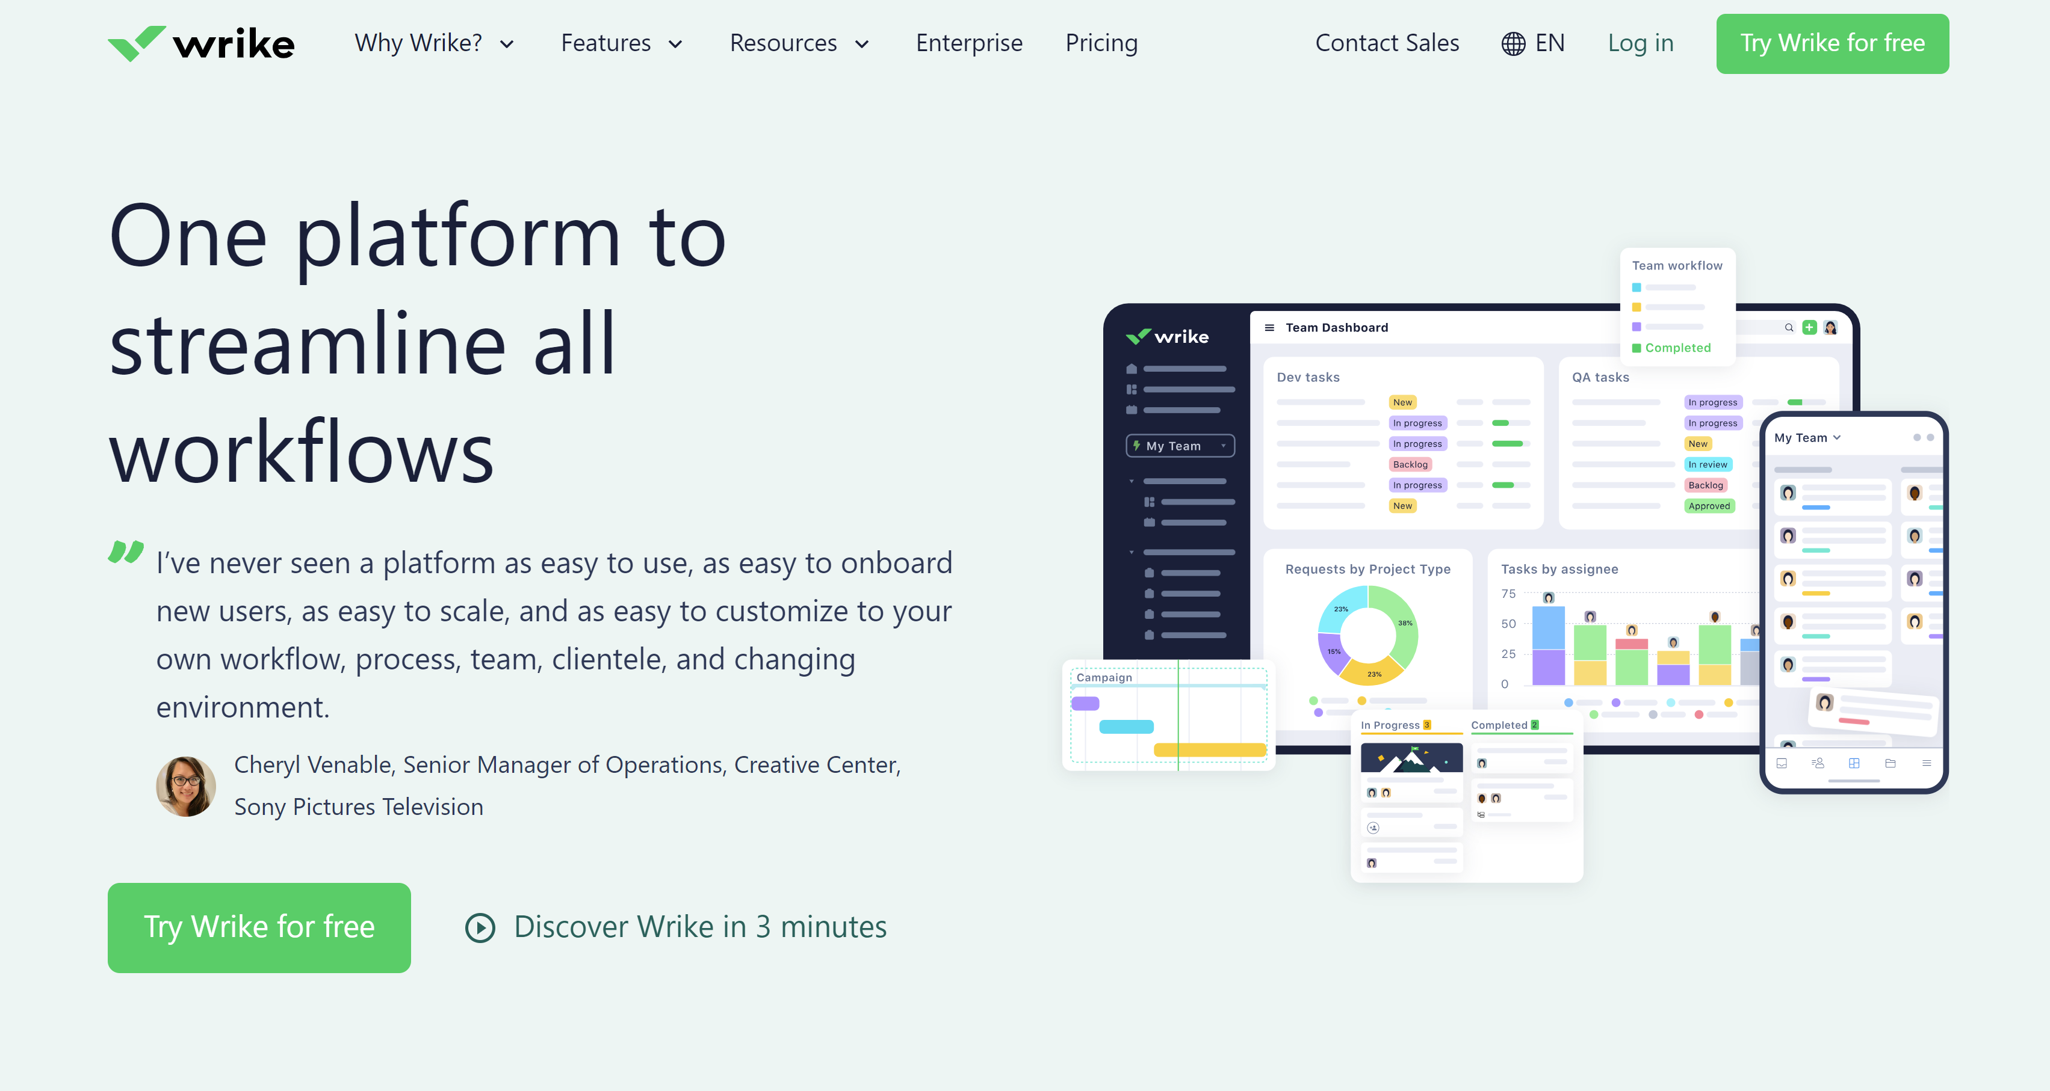Image resolution: width=2050 pixels, height=1091 pixels.
Task: Click the Contact Sales link
Action: coord(1386,43)
